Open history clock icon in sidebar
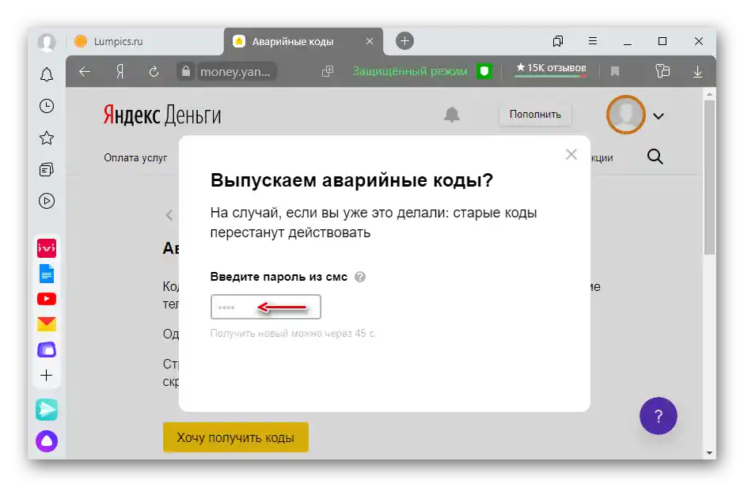The height and width of the screenshot is (495, 744). 47,106
